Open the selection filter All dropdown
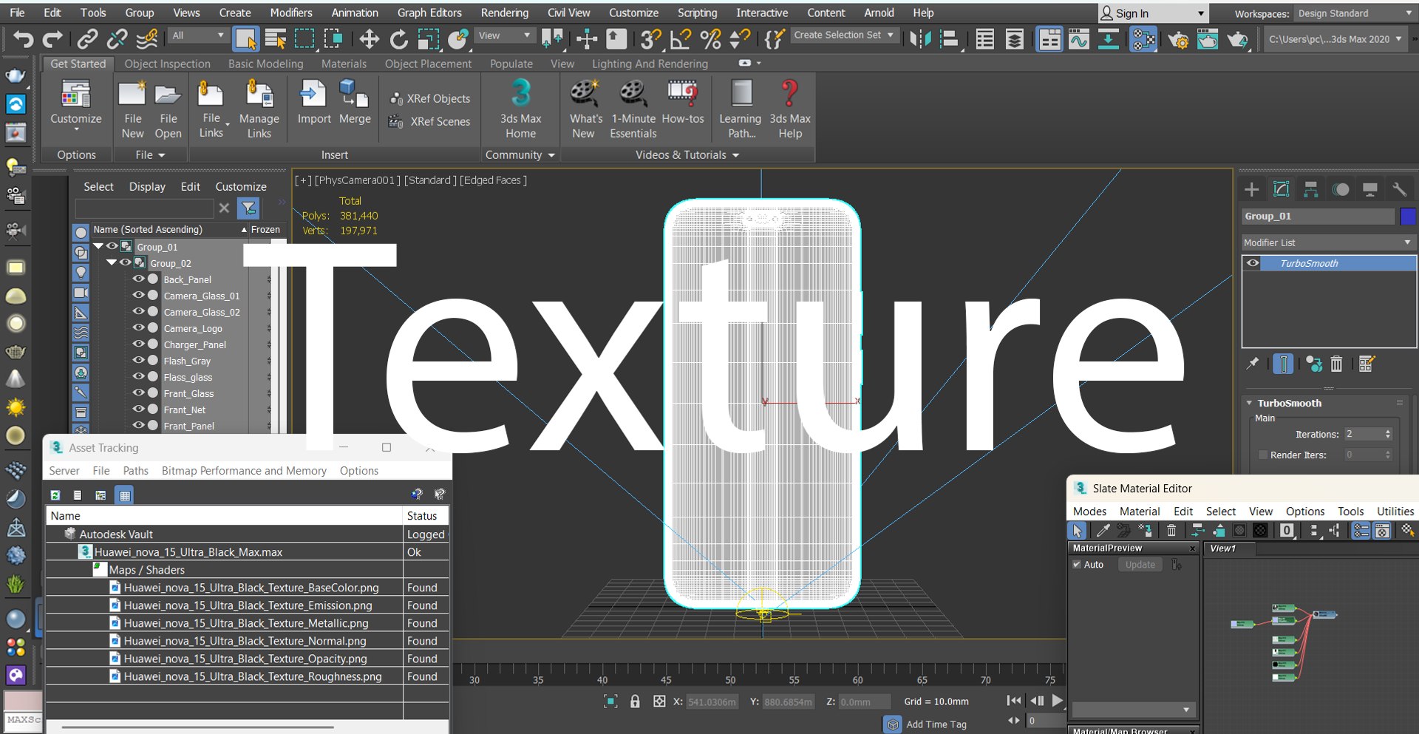 [x=197, y=35]
